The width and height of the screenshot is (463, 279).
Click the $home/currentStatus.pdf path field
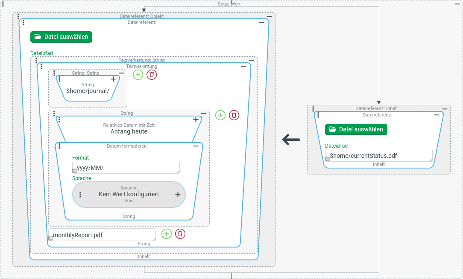click(379, 156)
